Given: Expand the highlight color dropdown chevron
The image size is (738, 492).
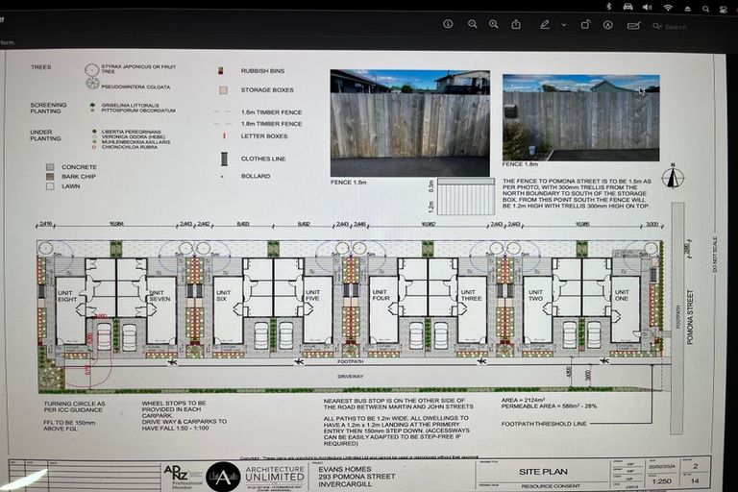Looking at the screenshot, I should point(563,24).
